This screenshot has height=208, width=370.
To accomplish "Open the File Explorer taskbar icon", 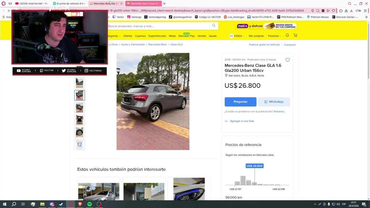I will (x=42, y=204).
